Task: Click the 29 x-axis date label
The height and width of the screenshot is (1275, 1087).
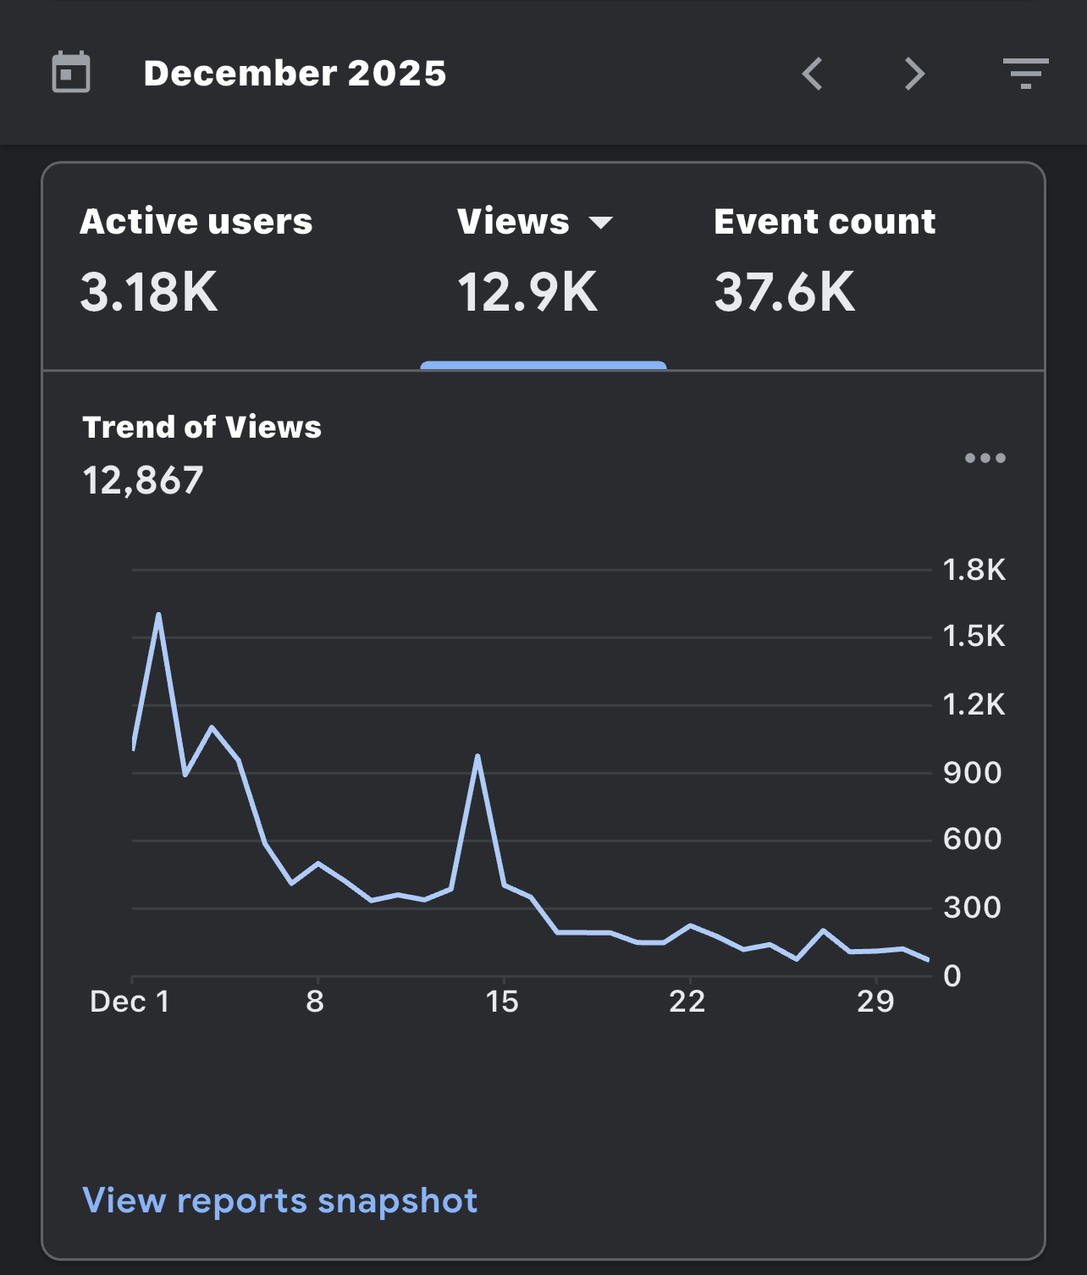Action: [875, 1002]
